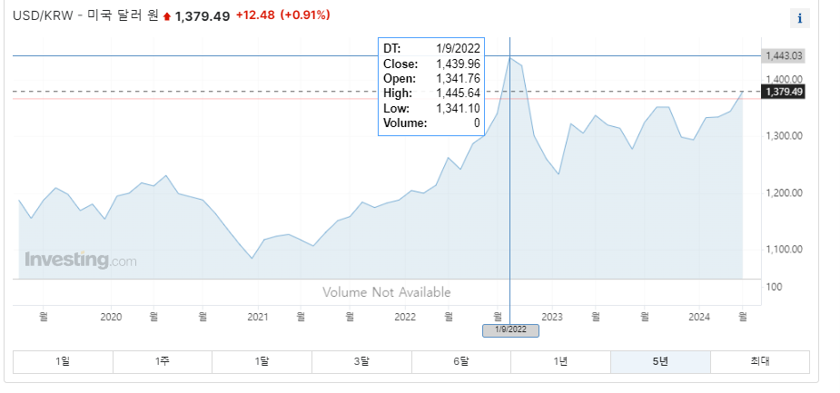Image resolution: width=840 pixels, height=393 pixels.
Task: Select the 1일 time range tab
Action: 63,362
